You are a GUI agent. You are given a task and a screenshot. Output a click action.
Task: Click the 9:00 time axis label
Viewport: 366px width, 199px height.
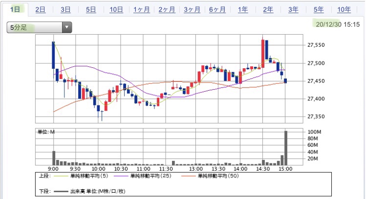pos(53,169)
